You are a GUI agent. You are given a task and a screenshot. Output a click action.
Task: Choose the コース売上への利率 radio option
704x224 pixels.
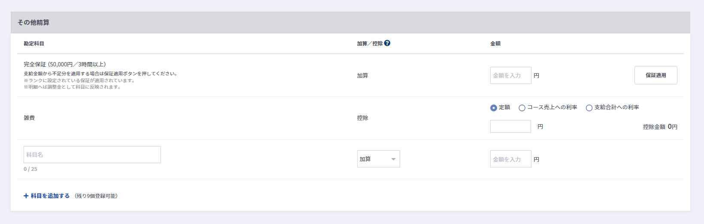[x=522, y=108]
